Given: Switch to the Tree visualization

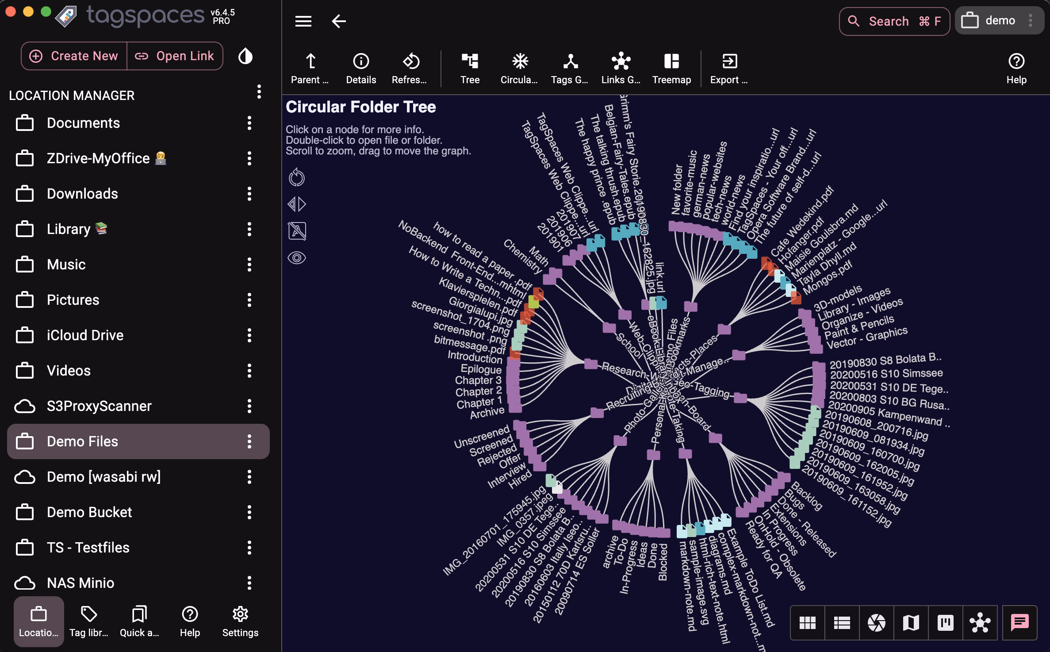Looking at the screenshot, I should pyautogui.click(x=470, y=67).
